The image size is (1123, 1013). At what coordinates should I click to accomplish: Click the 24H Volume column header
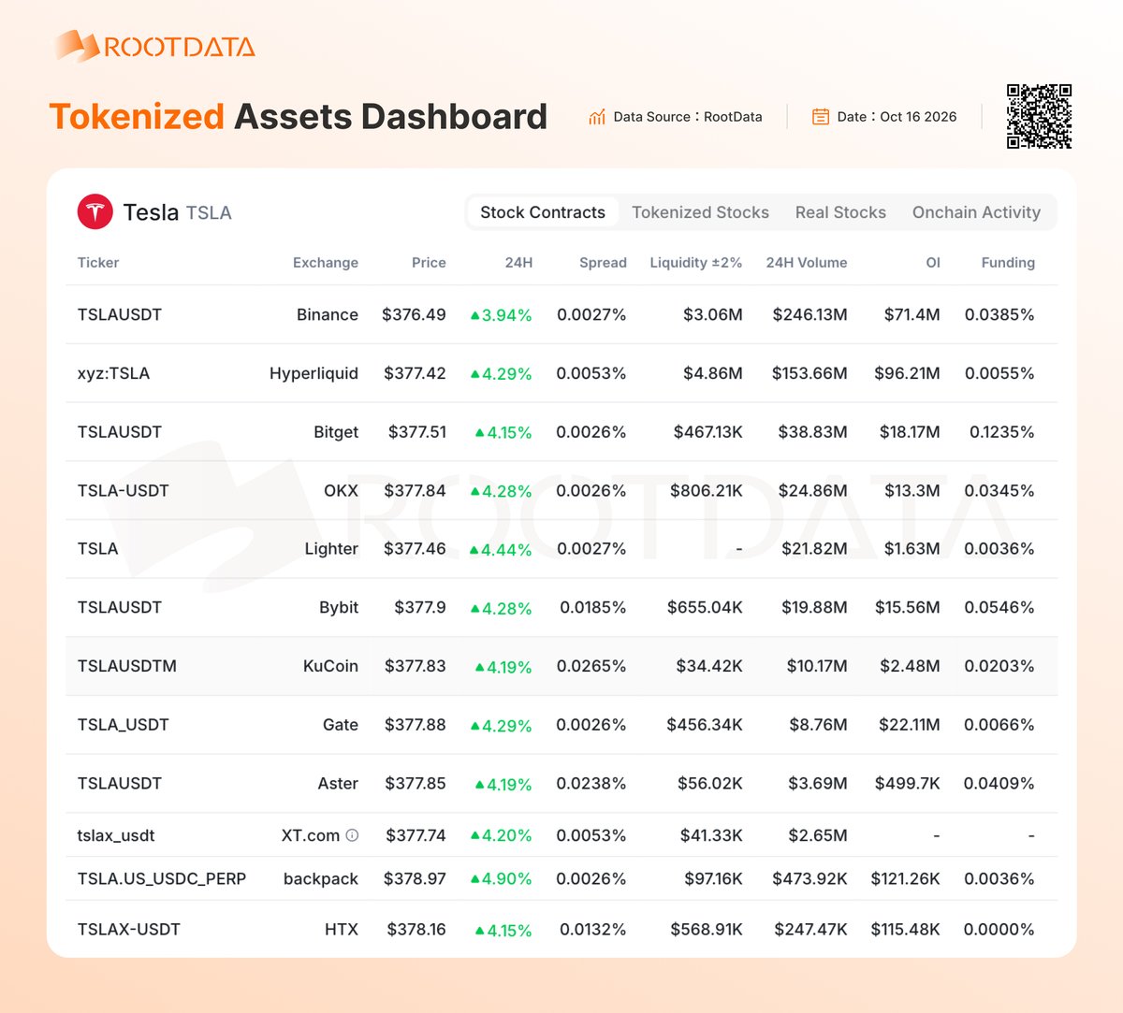coord(807,263)
